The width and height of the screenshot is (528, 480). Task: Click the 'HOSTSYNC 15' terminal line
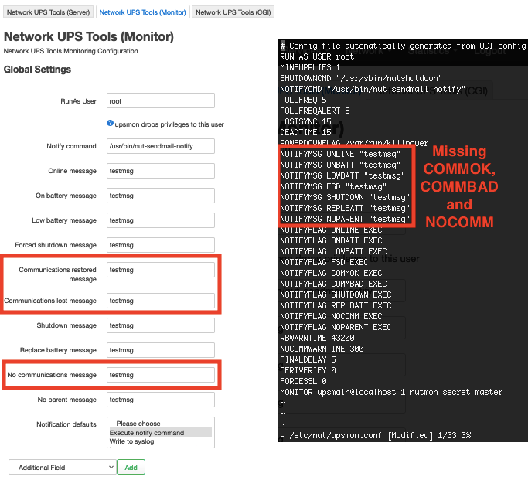point(305,121)
